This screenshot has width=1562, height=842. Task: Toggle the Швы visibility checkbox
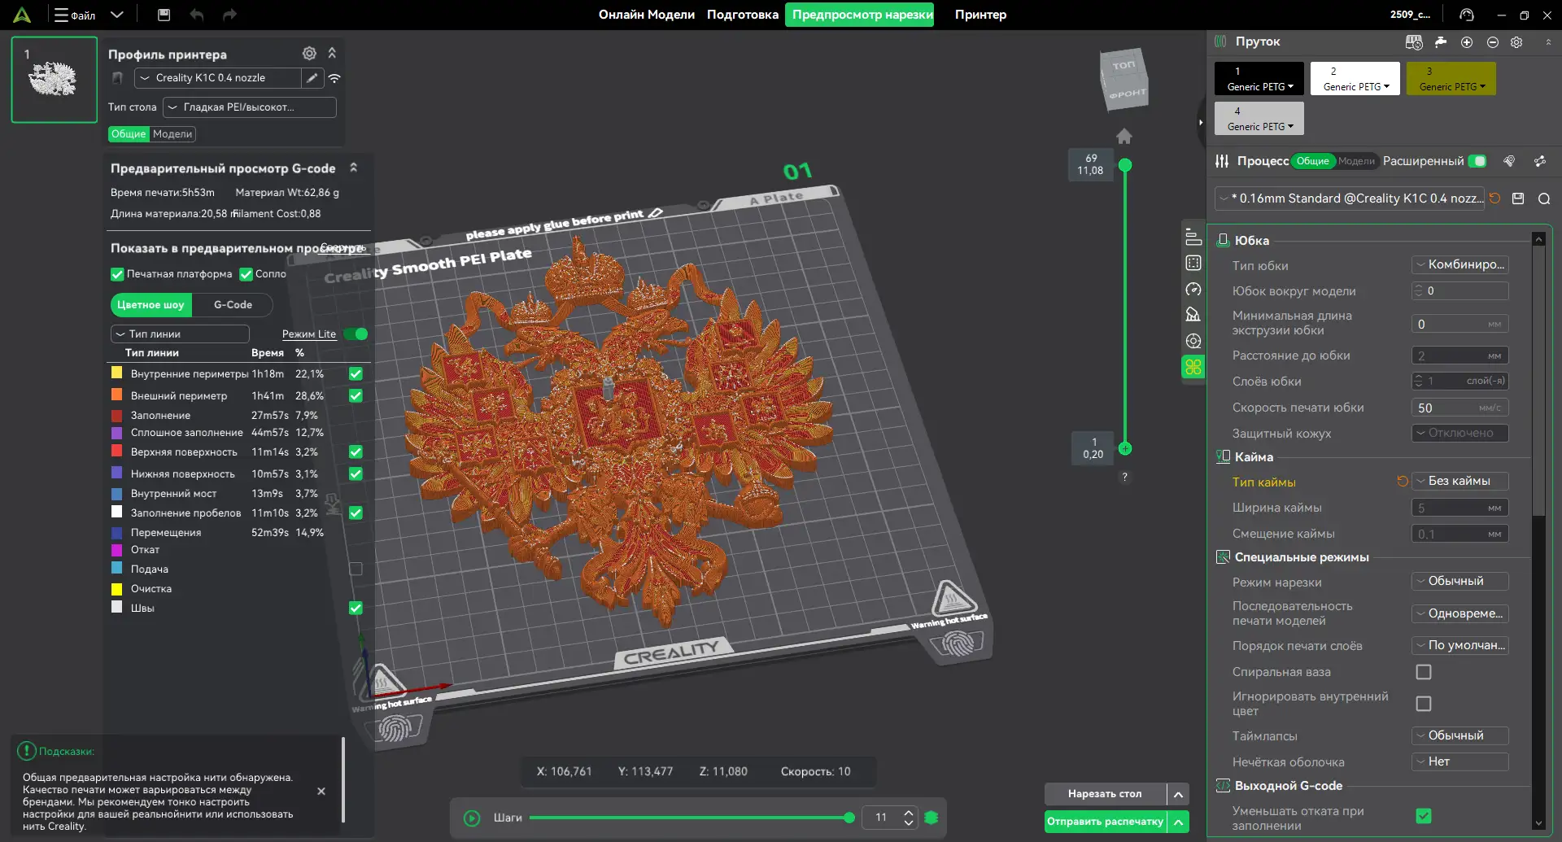point(356,608)
